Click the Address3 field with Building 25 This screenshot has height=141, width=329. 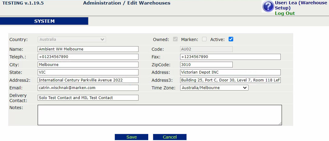coord(230,80)
